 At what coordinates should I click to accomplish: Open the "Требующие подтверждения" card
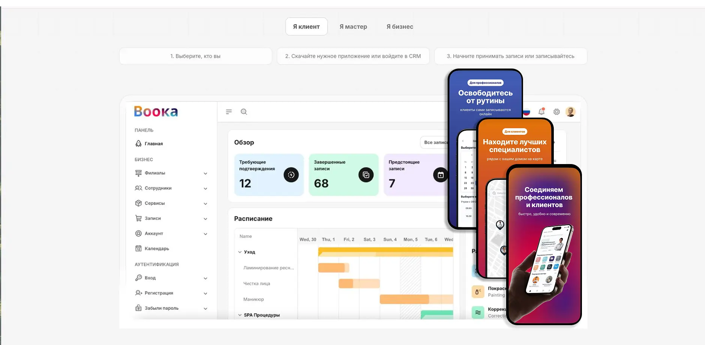tap(269, 175)
